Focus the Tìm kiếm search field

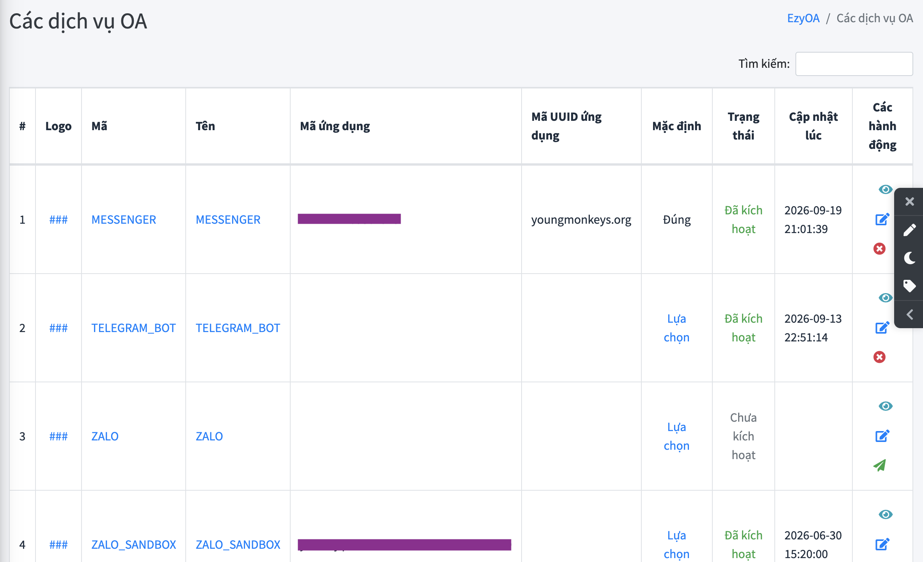[854, 64]
